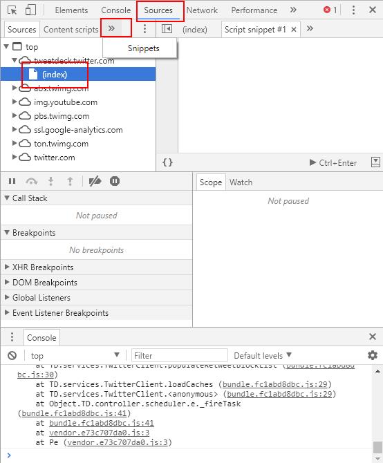This screenshot has height=463, width=383.
Task: Clear console with the ban icon
Action: (x=12, y=355)
